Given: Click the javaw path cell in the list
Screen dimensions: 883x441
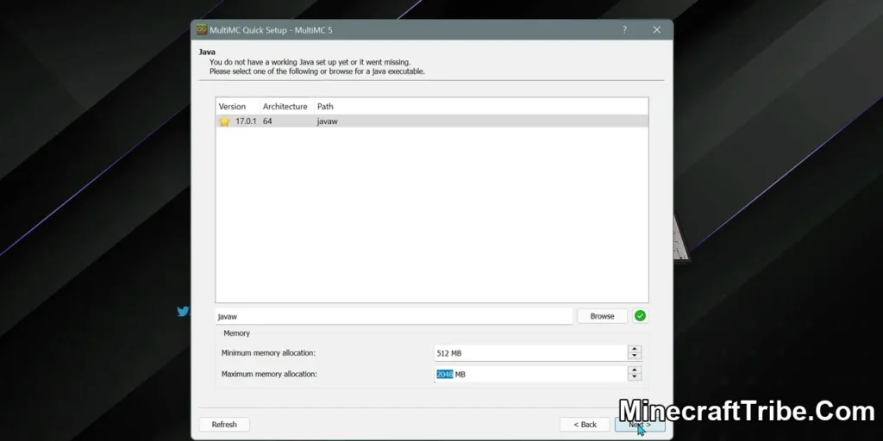Looking at the screenshot, I should click(x=327, y=121).
